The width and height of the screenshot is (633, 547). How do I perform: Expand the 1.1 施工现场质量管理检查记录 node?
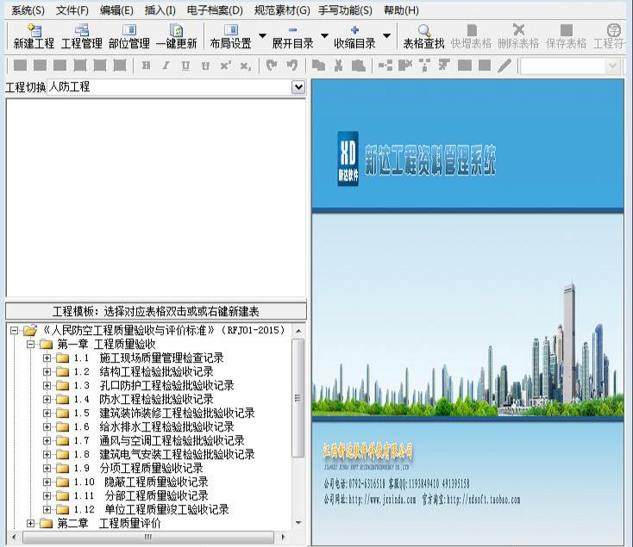47,358
